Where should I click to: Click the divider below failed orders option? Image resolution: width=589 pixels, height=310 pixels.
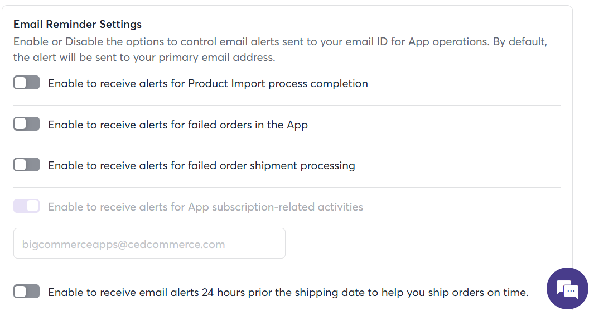pyautogui.click(x=287, y=146)
